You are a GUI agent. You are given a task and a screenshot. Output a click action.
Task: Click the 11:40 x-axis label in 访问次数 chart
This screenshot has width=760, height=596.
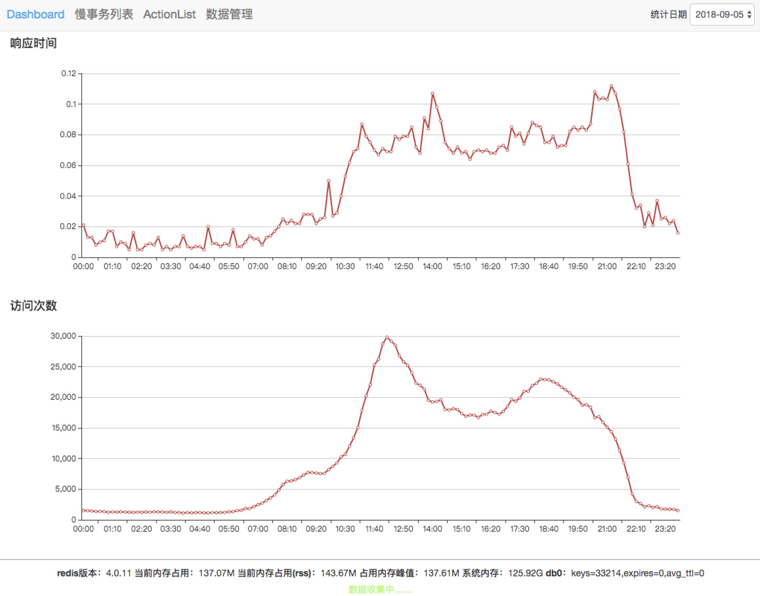tap(374, 529)
